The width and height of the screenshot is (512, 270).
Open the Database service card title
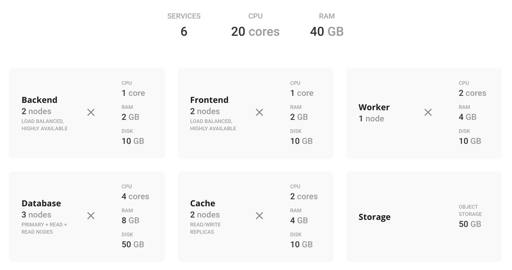pyautogui.click(x=41, y=203)
